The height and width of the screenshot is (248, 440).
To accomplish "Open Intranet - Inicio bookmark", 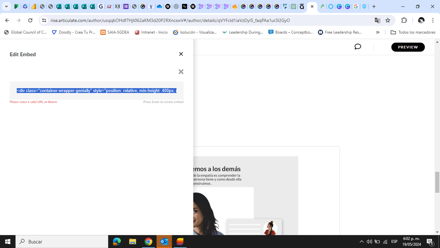I will (x=151, y=32).
